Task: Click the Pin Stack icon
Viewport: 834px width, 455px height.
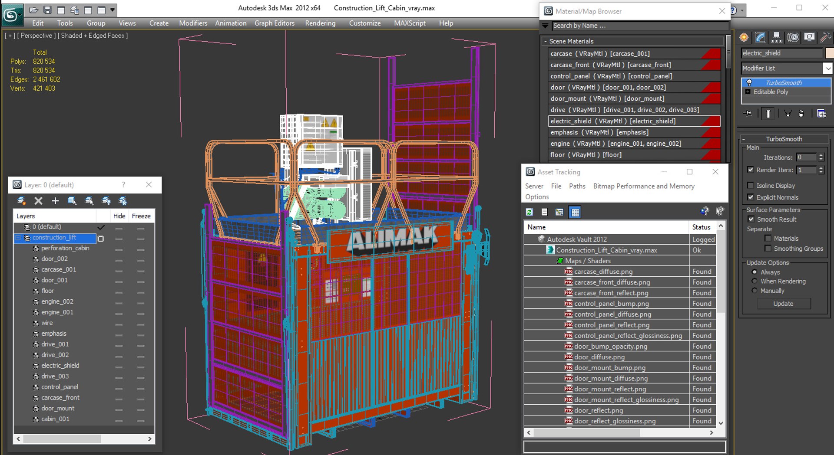Action: pyautogui.click(x=748, y=114)
